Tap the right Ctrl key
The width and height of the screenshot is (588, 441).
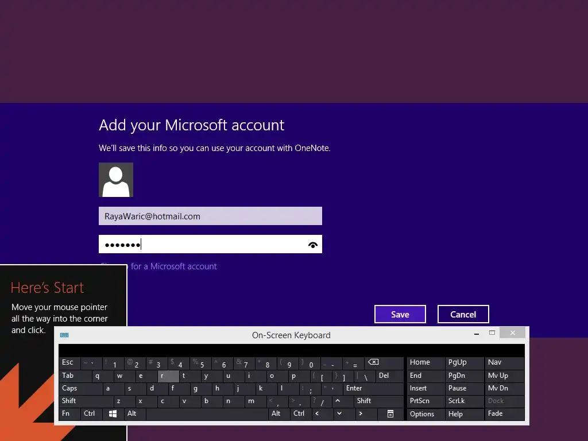(x=300, y=413)
